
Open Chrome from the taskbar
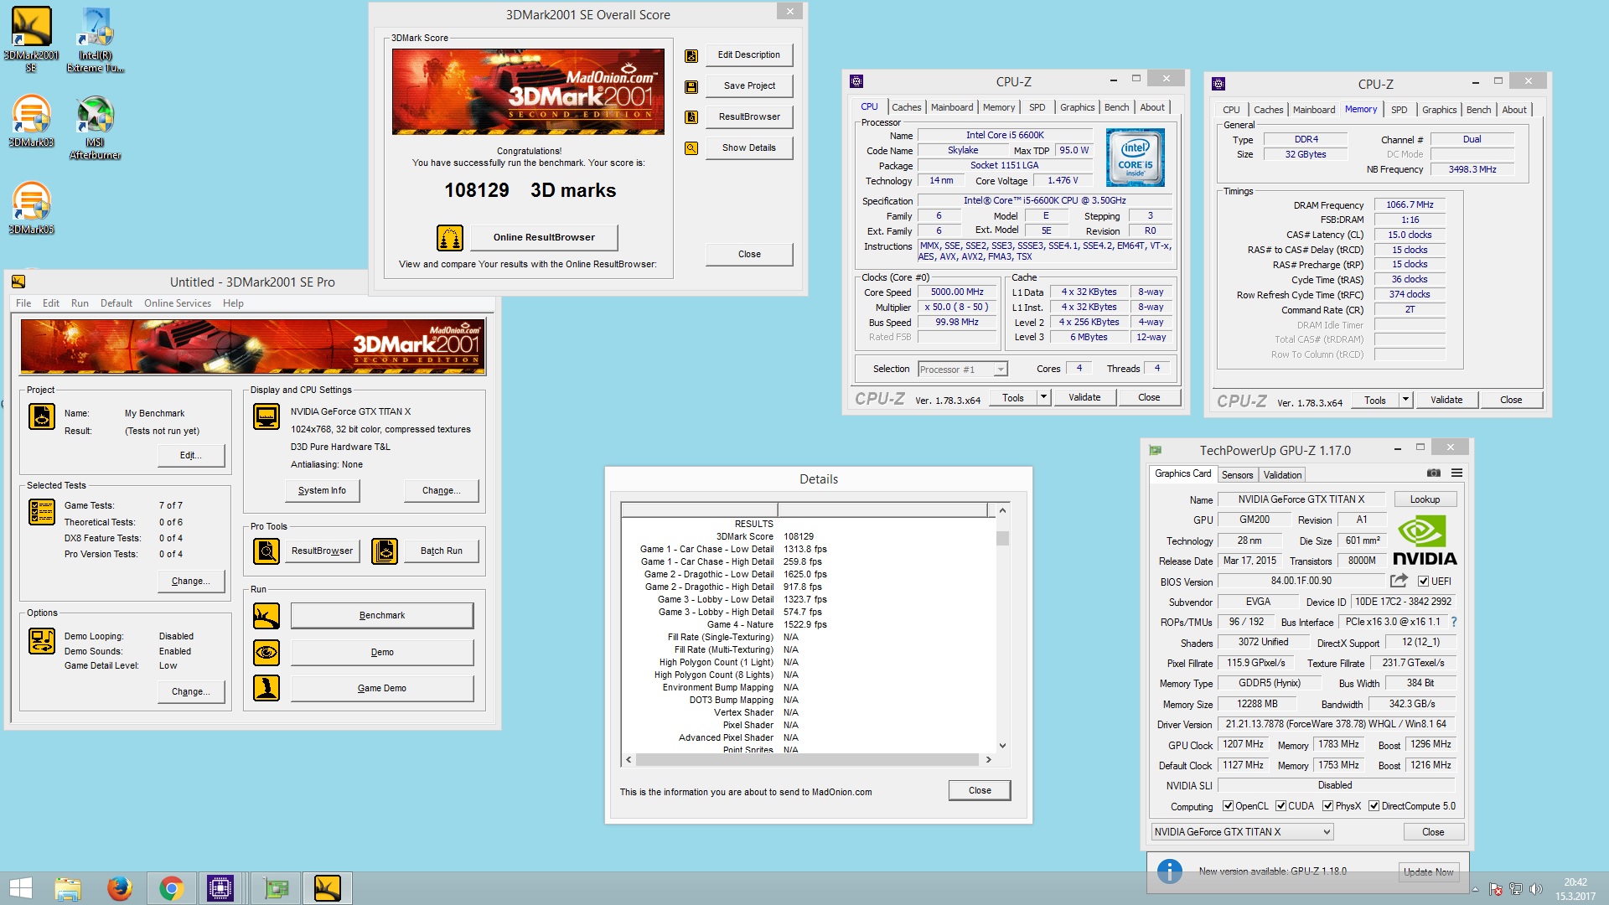coord(171,888)
